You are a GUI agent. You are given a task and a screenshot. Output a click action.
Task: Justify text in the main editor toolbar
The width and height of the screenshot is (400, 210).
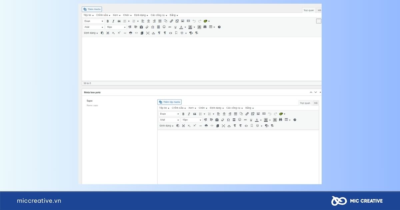160,21
